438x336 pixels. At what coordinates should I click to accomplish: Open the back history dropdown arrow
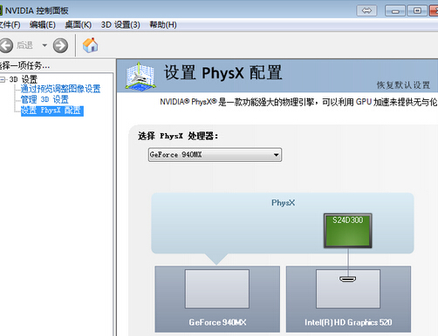pyautogui.click(x=44, y=45)
